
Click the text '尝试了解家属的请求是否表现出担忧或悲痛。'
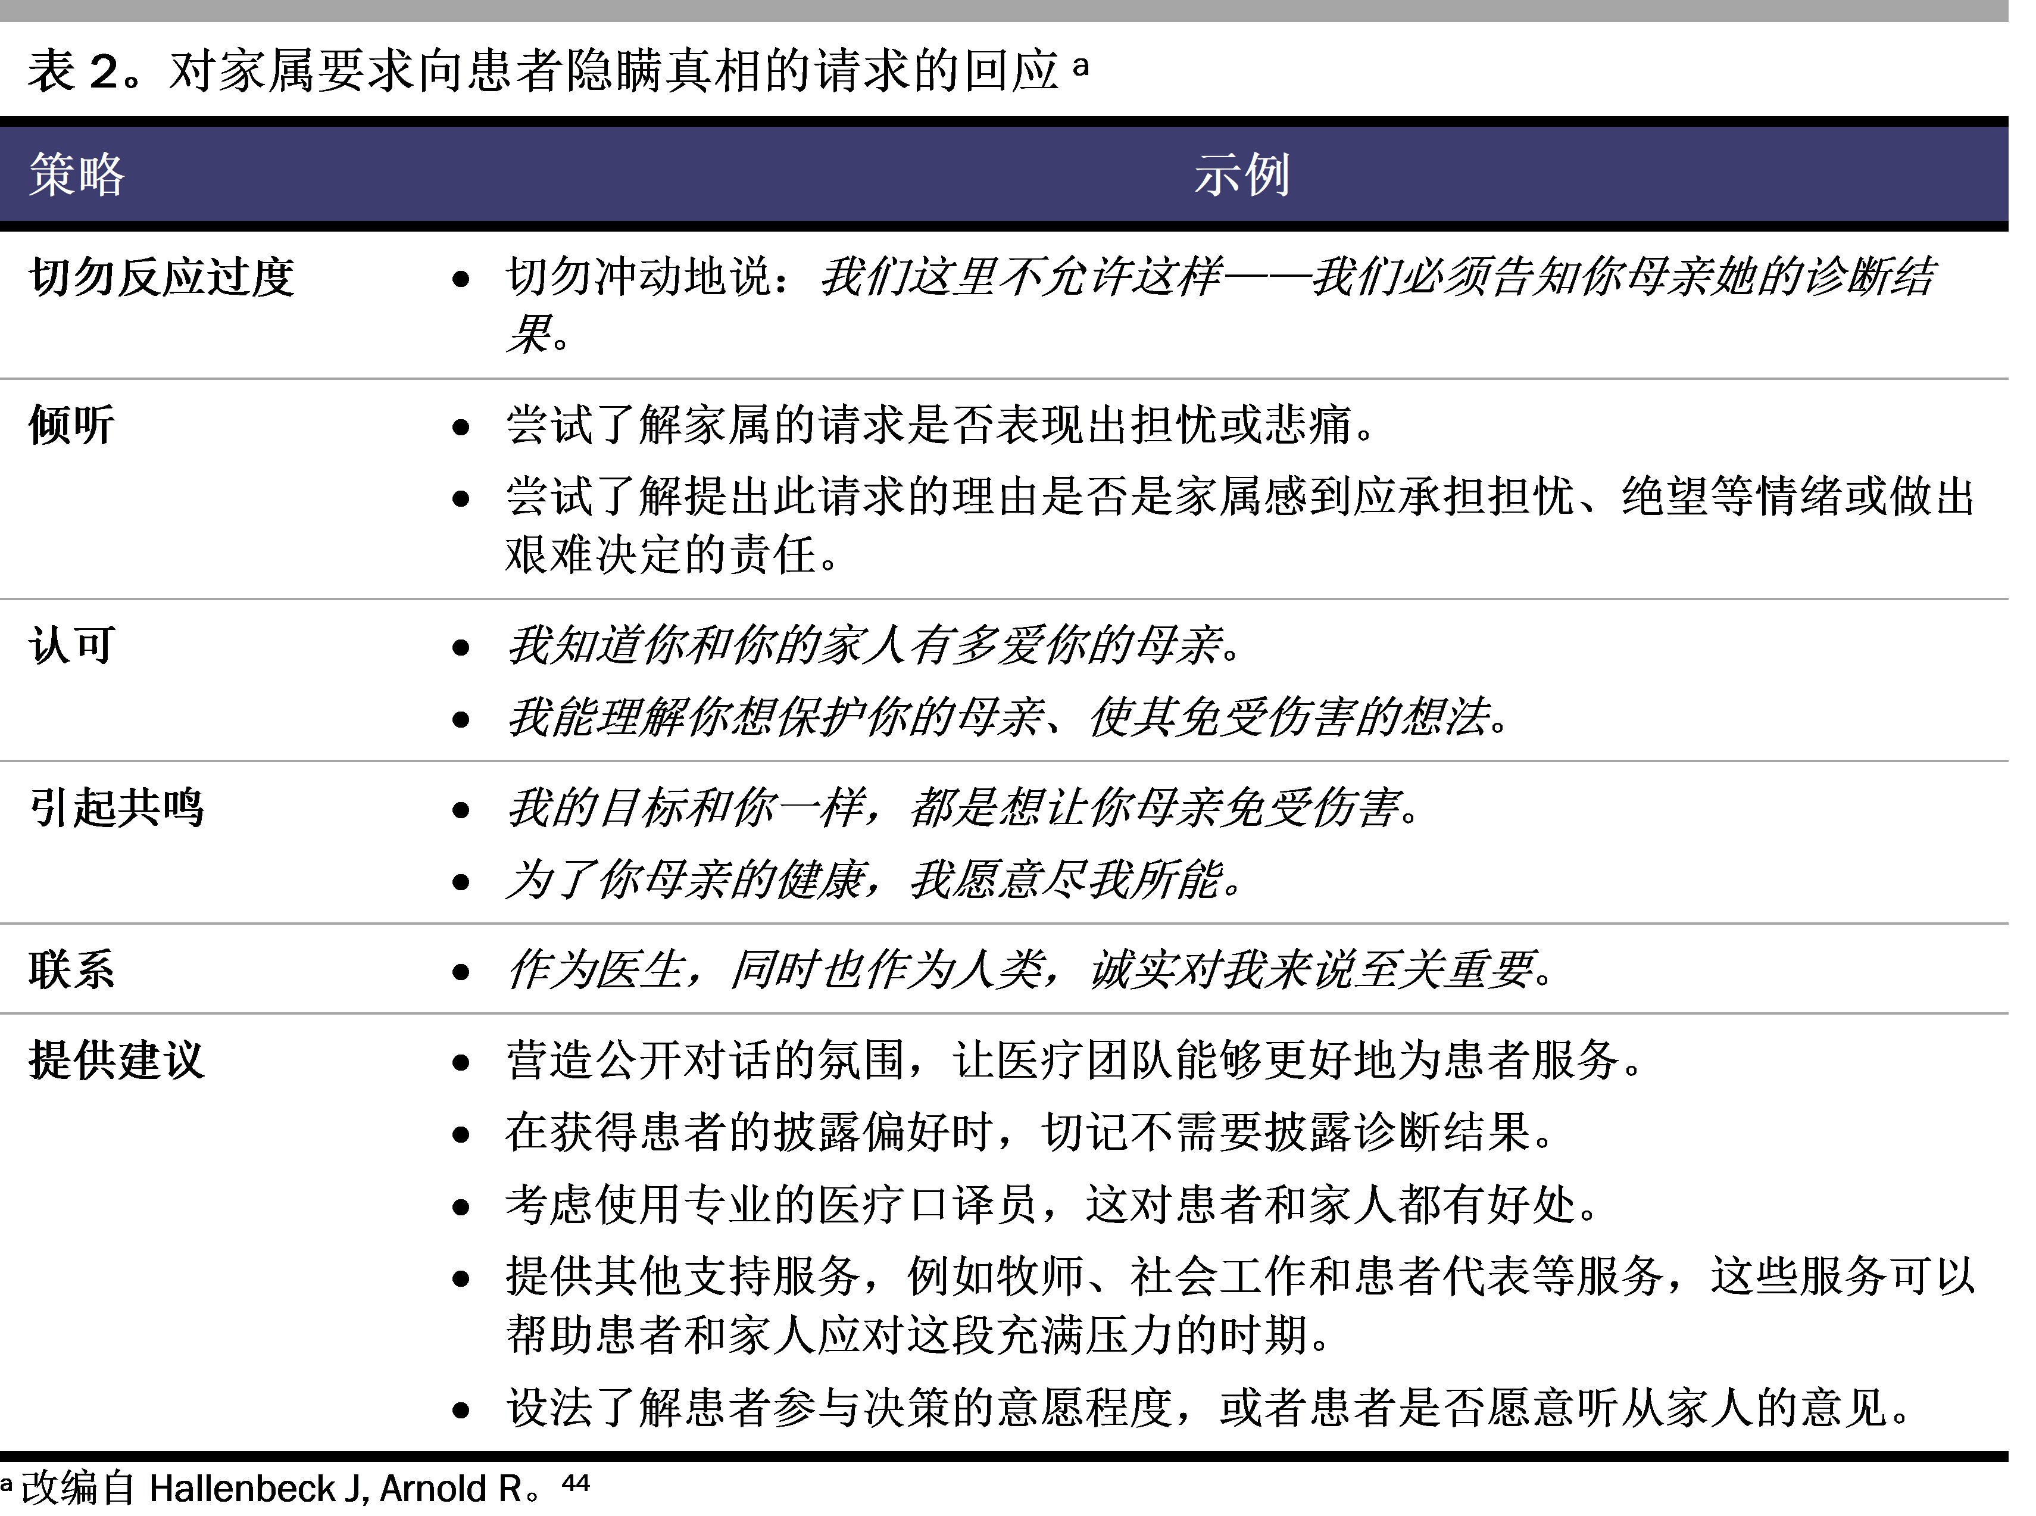(x=941, y=425)
